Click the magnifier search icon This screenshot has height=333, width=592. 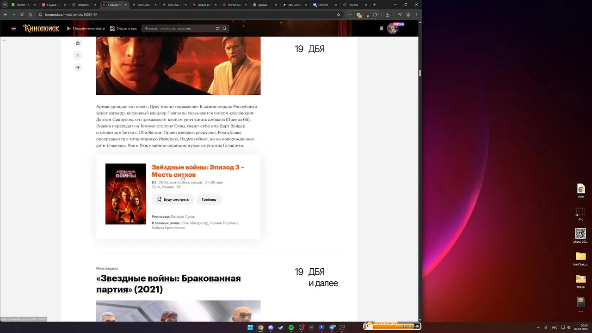click(225, 29)
